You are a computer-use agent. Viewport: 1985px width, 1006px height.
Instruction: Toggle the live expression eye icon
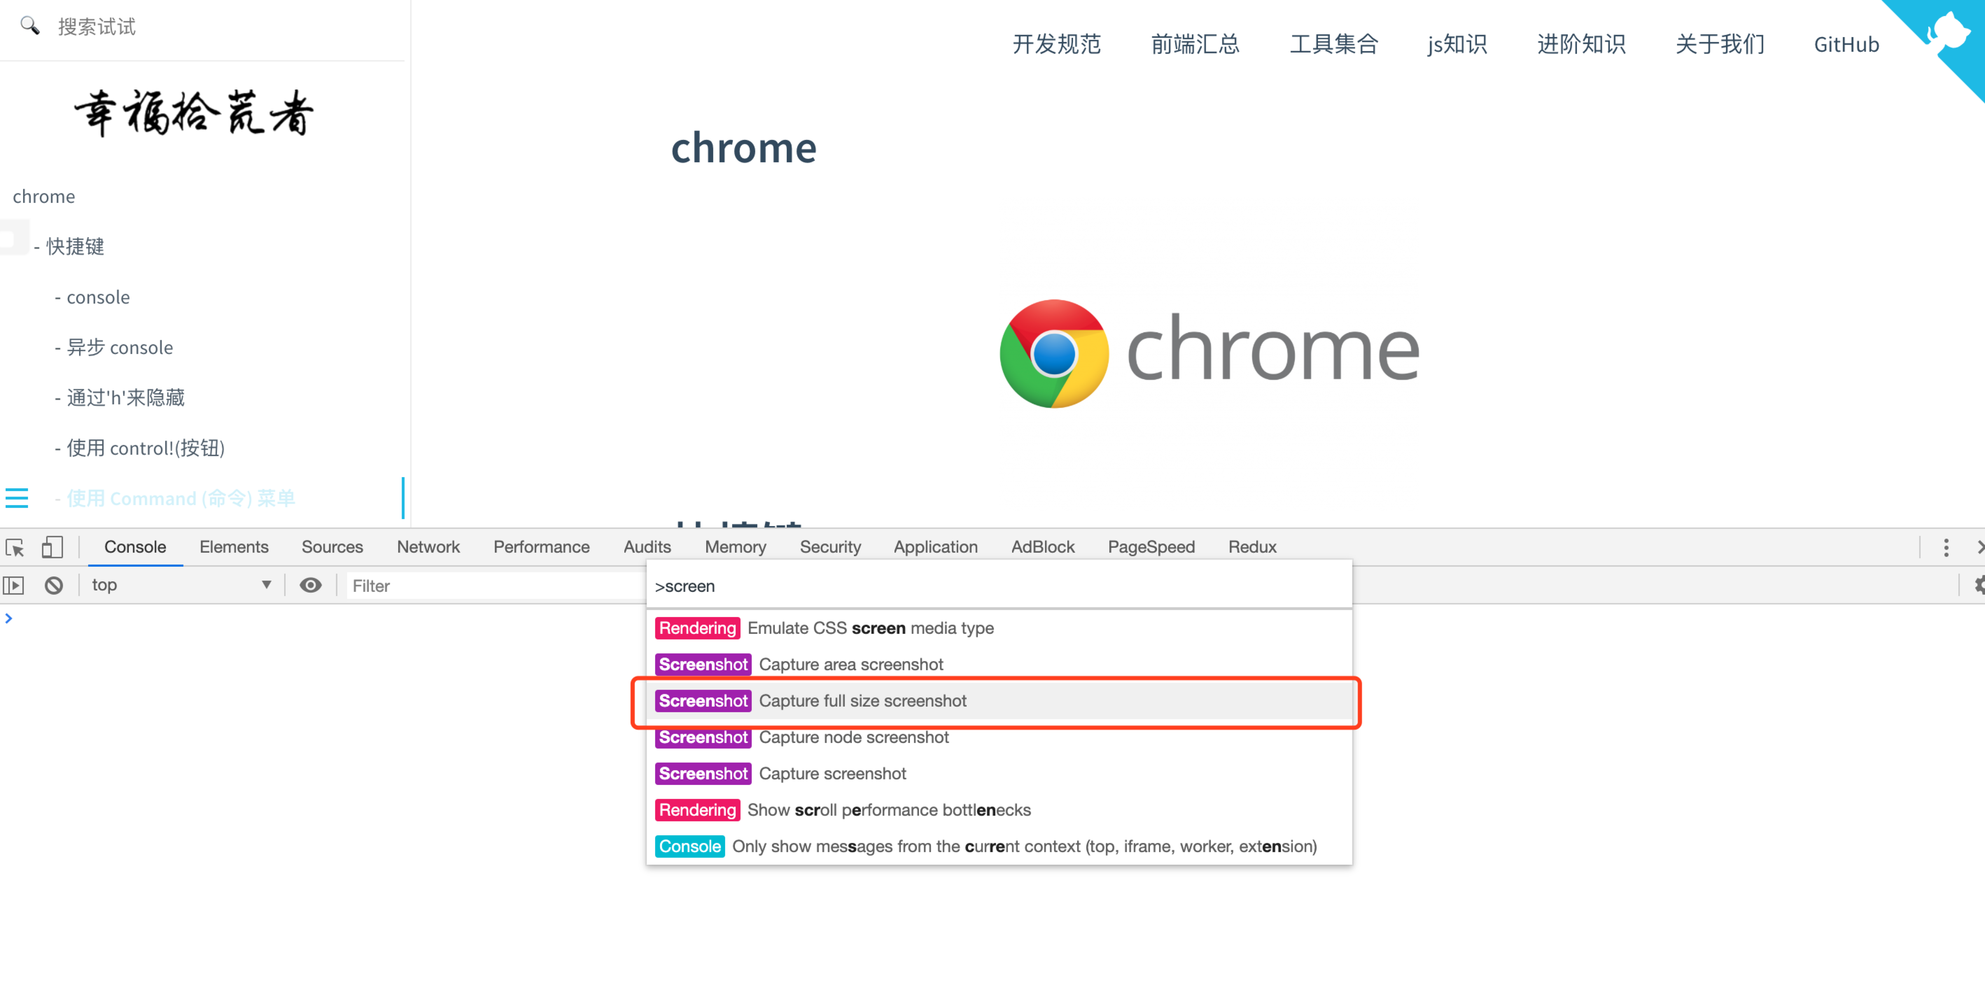pyautogui.click(x=310, y=586)
